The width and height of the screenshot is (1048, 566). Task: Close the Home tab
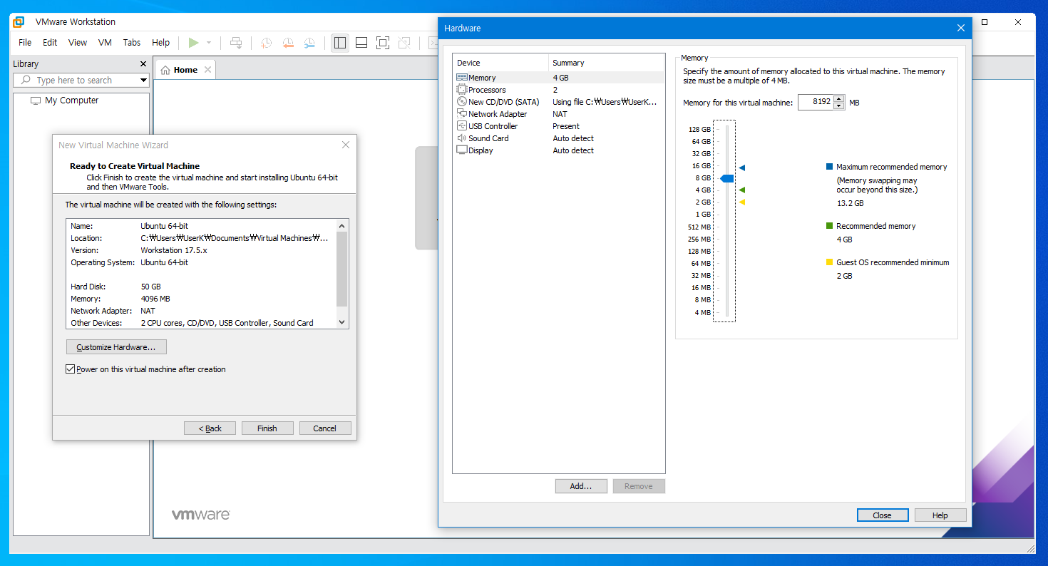coord(207,70)
